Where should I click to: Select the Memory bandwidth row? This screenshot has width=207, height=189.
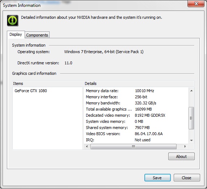tap(136, 103)
